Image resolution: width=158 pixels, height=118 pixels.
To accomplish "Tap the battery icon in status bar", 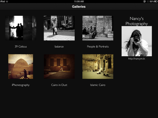I will (156, 2).
